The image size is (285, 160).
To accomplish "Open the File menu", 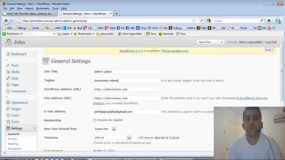I will pos(5,8).
